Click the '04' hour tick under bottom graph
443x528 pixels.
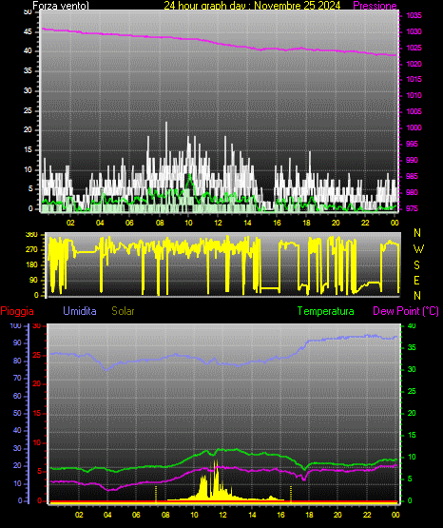[x=107, y=515]
